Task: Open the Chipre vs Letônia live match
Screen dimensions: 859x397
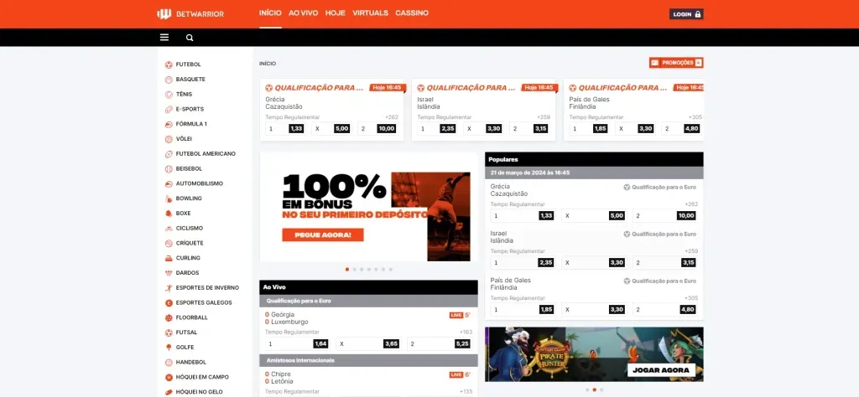Action: click(x=279, y=378)
